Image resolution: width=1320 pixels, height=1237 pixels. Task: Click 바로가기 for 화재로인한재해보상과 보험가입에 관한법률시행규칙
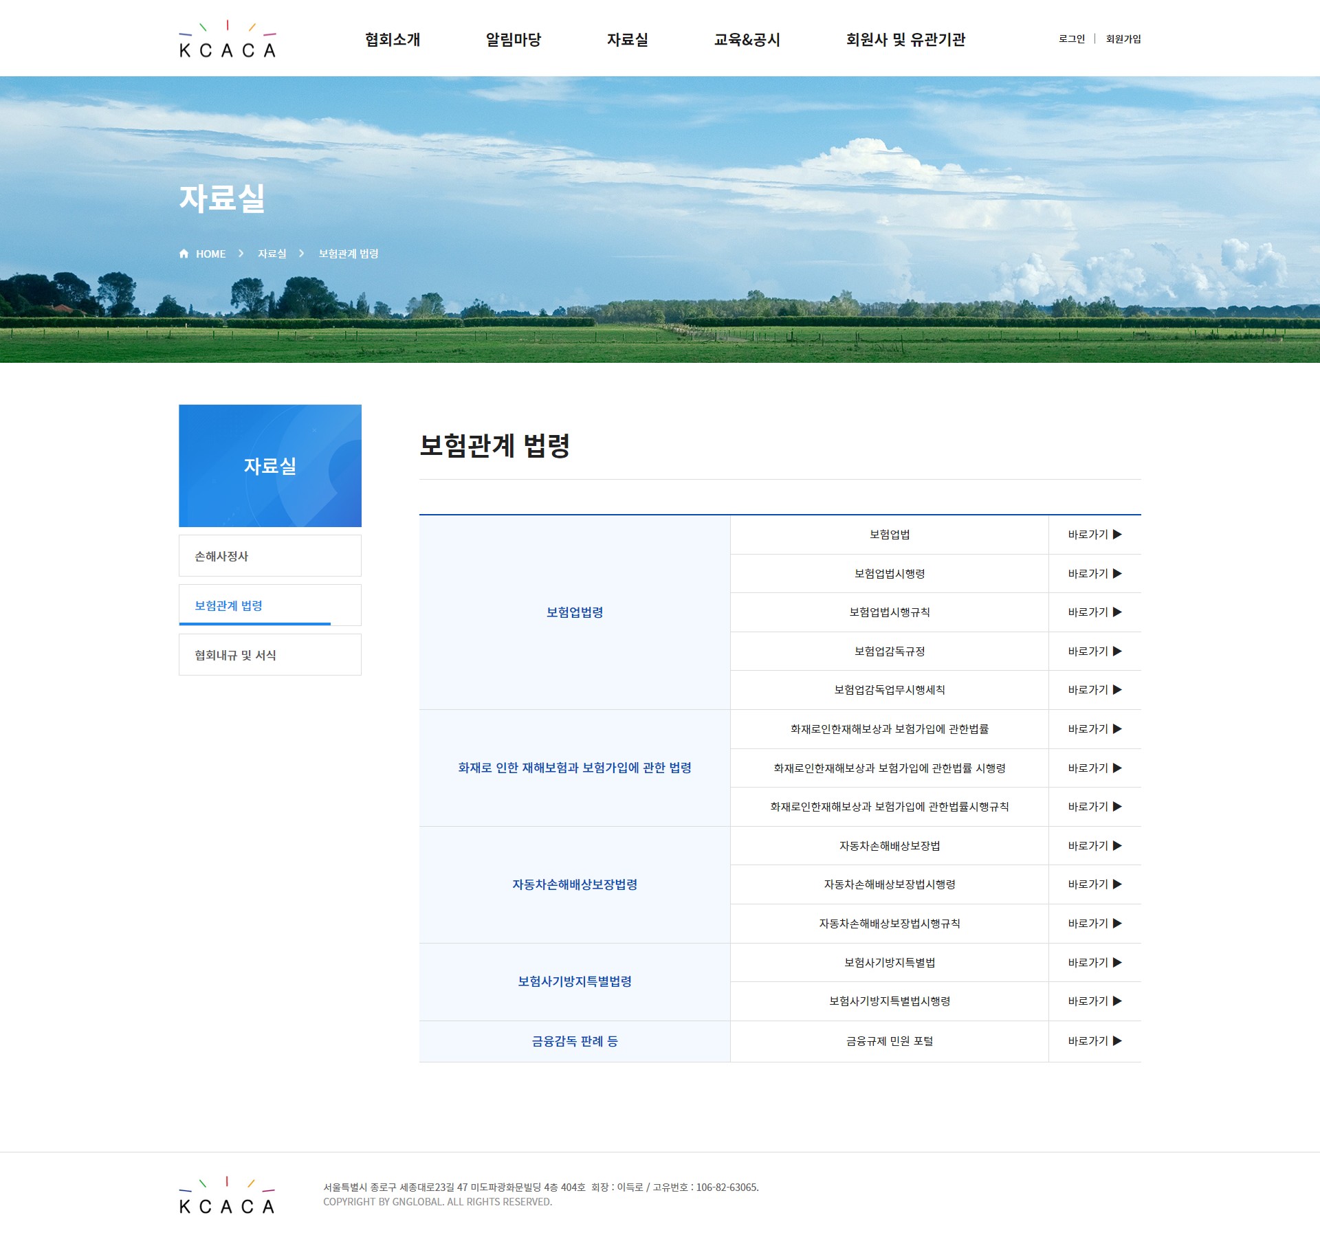pyautogui.click(x=1094, y=807)
